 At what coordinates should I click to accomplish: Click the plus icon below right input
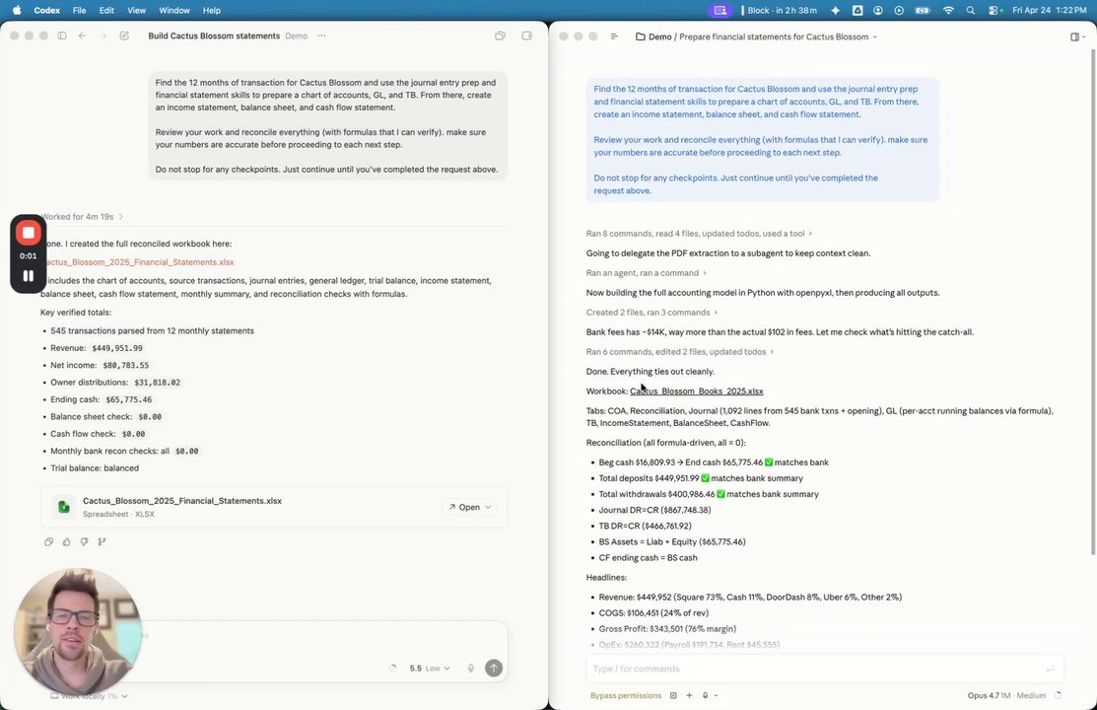tap(689, 695)
